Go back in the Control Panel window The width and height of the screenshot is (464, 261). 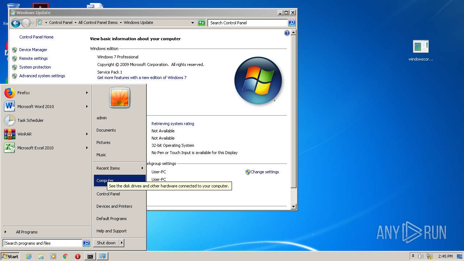16,23
